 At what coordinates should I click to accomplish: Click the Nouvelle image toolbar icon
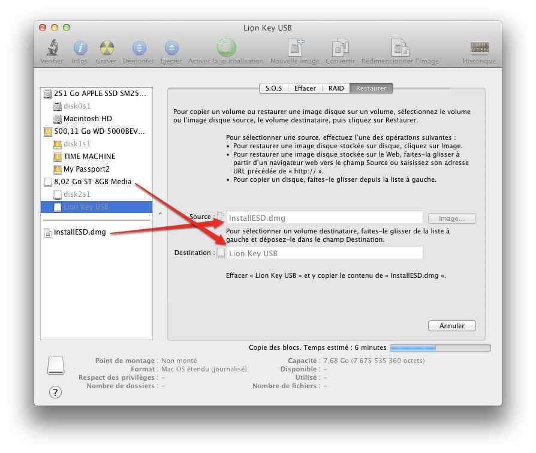[x=295, y=47]
